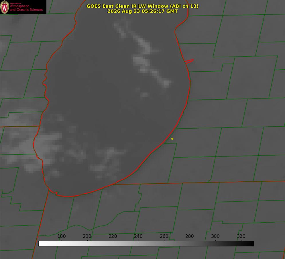Click the small "Department of" text
The width and height of the screenshot is (285, 259).
[15, 3]
